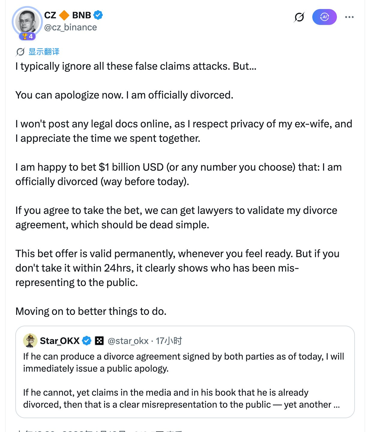Click the trophy badge showing 4
The width and height of the screenshot is (375, 432).
click(27, 36)
